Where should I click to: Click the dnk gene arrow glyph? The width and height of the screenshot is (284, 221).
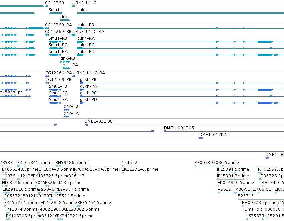[x=65, y=20]
